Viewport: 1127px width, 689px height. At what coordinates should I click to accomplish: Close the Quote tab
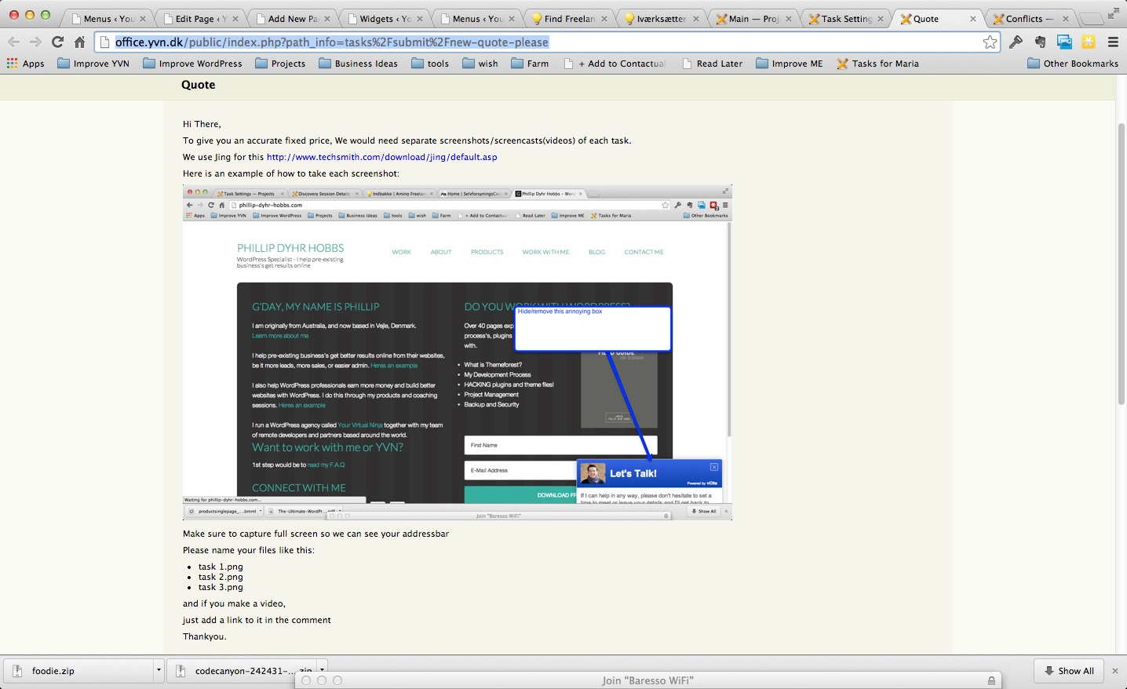[973, 19]
